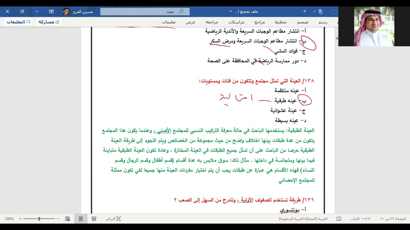Expand the document title dropdown arrow
The height and width of the screenshot is (230, 410).
pyautogui.click(x=231, y=11)
